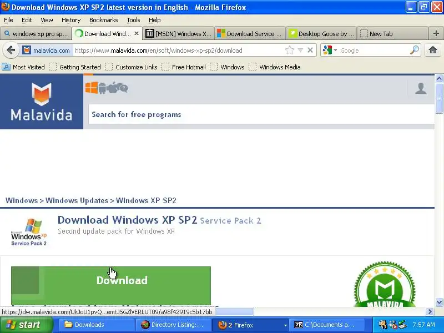Open the Edit menu
Image resolution: width=444 pixels, height=333 pixels.
27,20
